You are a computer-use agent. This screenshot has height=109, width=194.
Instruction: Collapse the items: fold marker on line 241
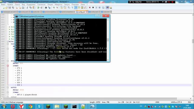8,92
